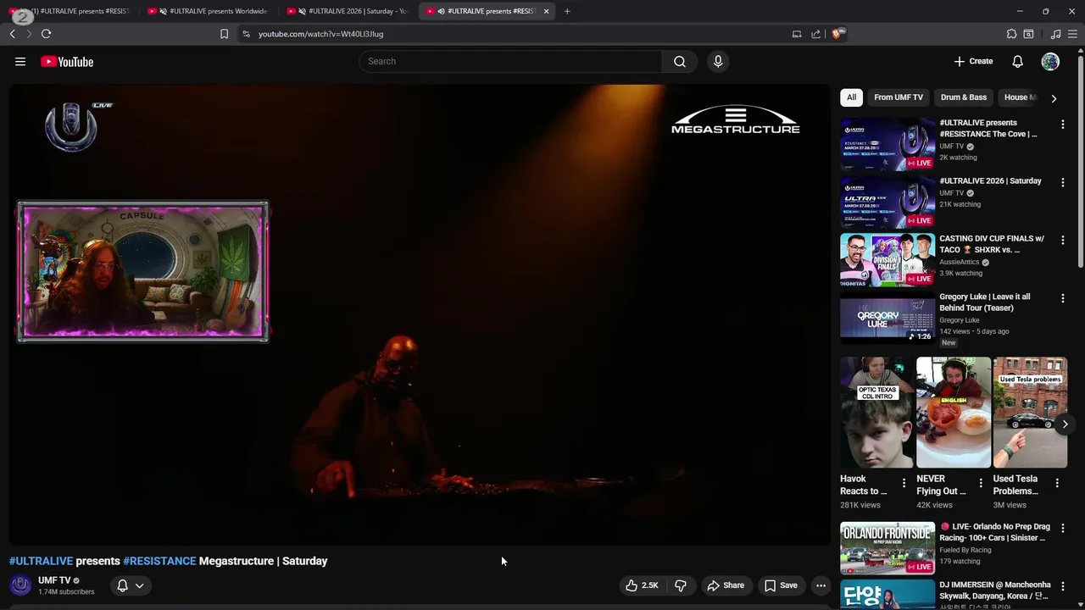This screenshot has height=610, width=1085.
Task: Go to the YouTube home logo
Action: tap(66, 61)
